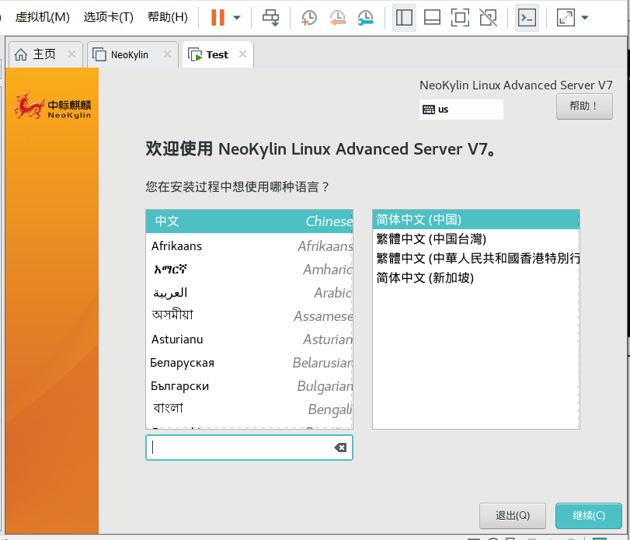Screen dimensions: 630x540
Task: Select the Test tab
Action: [218, 54]
